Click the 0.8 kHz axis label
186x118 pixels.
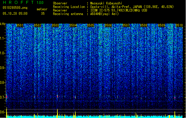click(3, 83)
